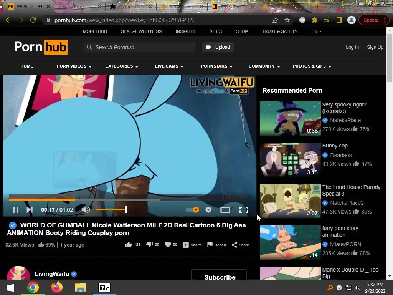Expand the LIVE CAMS dropdown menu
The image size is (393, 295).
(169, 66)
